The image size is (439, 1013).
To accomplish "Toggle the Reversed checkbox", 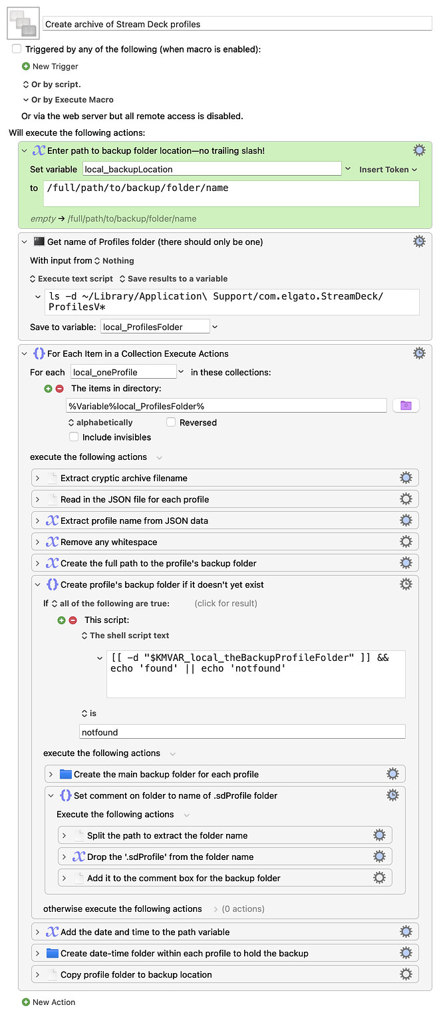I will tap(171, 423).
